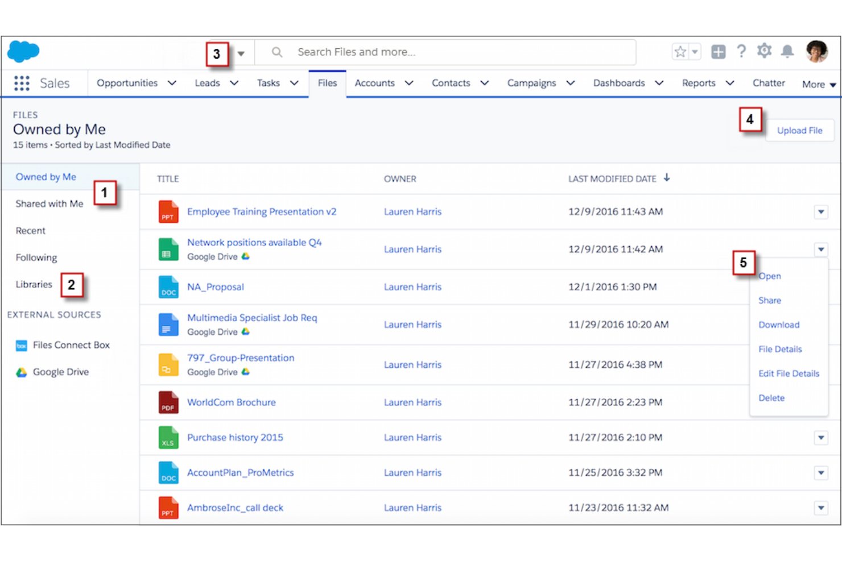Click the Upload File button
Viewport: 842px width, 561px height.
(x=799, y=130)
